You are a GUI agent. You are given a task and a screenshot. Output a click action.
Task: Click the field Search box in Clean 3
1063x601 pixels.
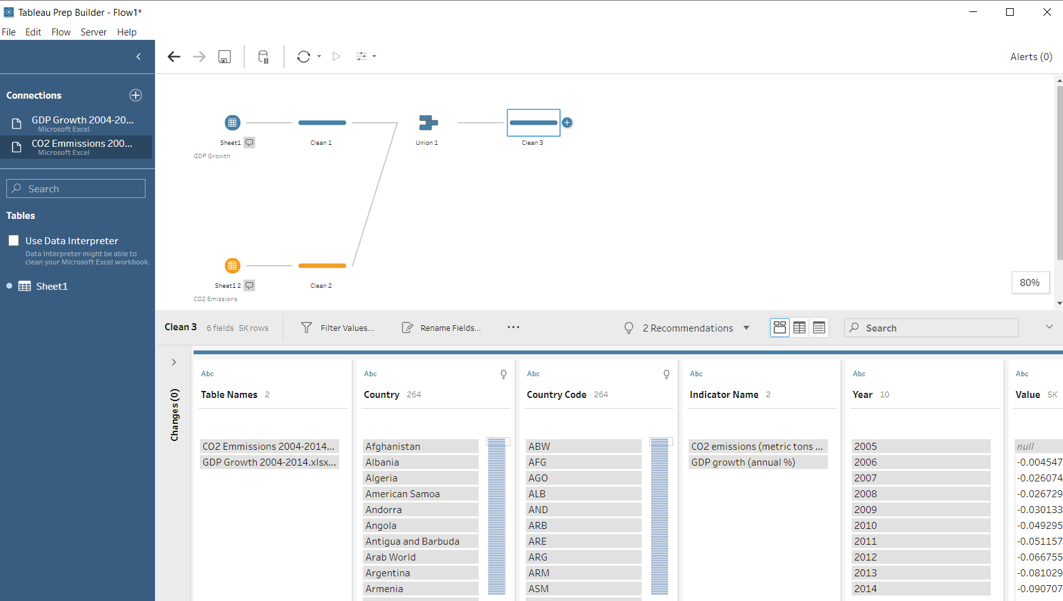point(931,328)
